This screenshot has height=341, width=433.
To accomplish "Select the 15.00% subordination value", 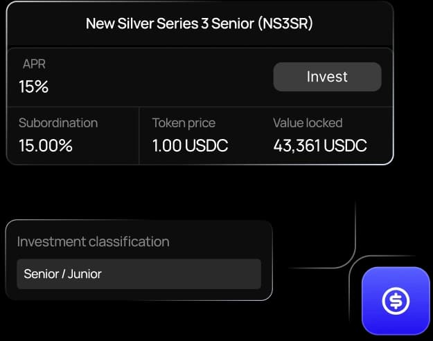I will [x=46, y=145].
